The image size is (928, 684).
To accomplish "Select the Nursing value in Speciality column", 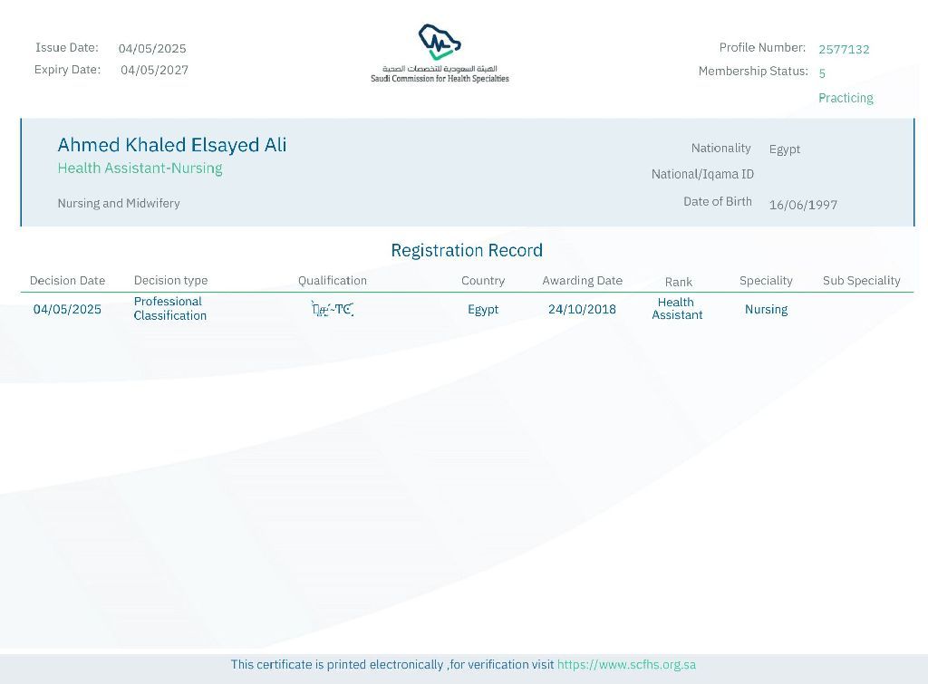I will click(766, 310).
